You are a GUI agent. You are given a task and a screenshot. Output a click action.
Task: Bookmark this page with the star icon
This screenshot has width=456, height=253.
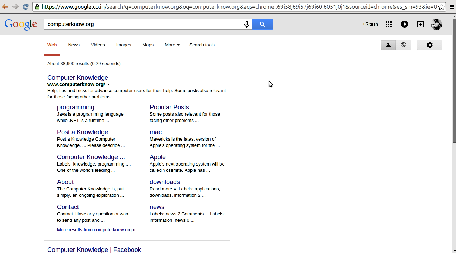(x=442, y=7)
